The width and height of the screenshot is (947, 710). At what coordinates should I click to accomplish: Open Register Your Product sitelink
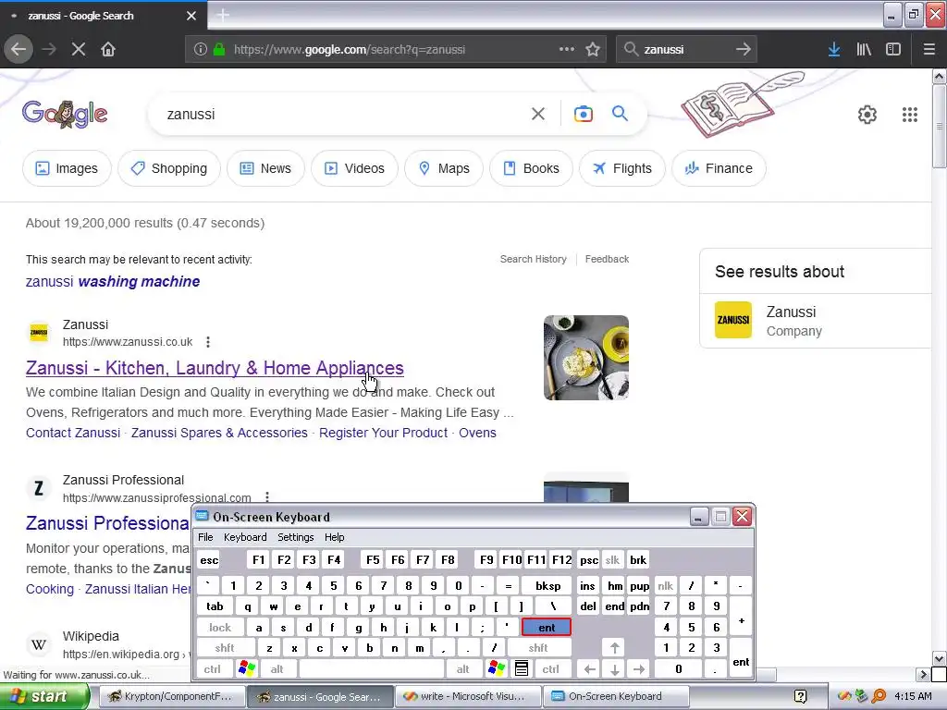click(384, 433)
